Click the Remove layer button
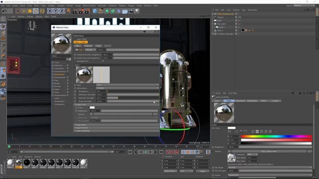The height and width of the screenshot is (179, 319). click(88, 46)
